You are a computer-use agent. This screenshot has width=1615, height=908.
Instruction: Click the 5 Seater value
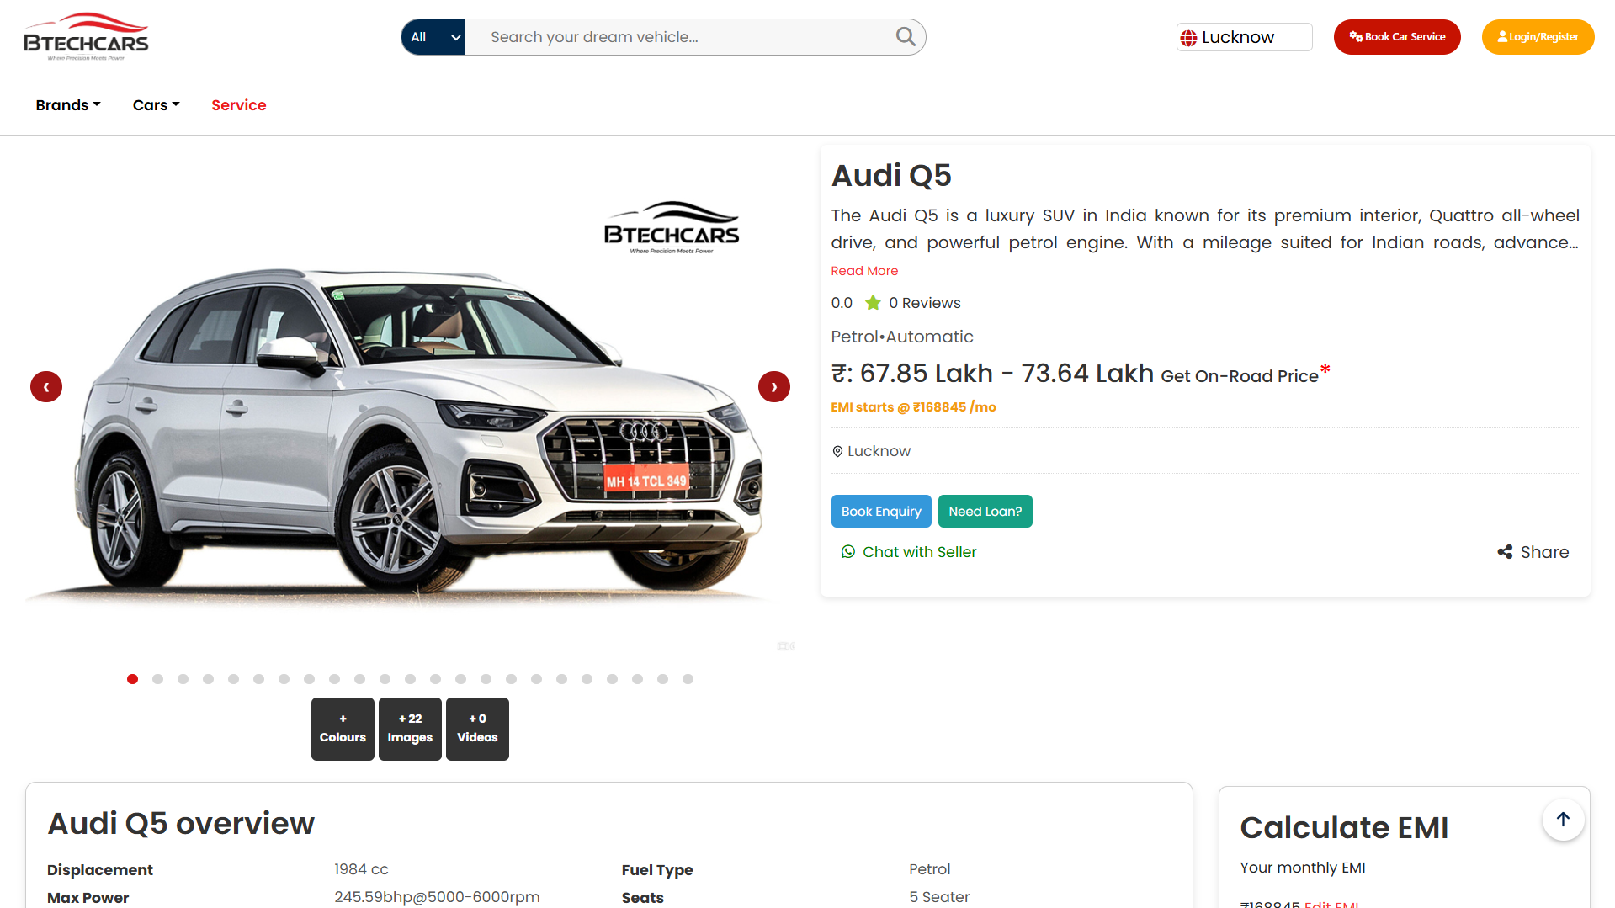point(939,897)
